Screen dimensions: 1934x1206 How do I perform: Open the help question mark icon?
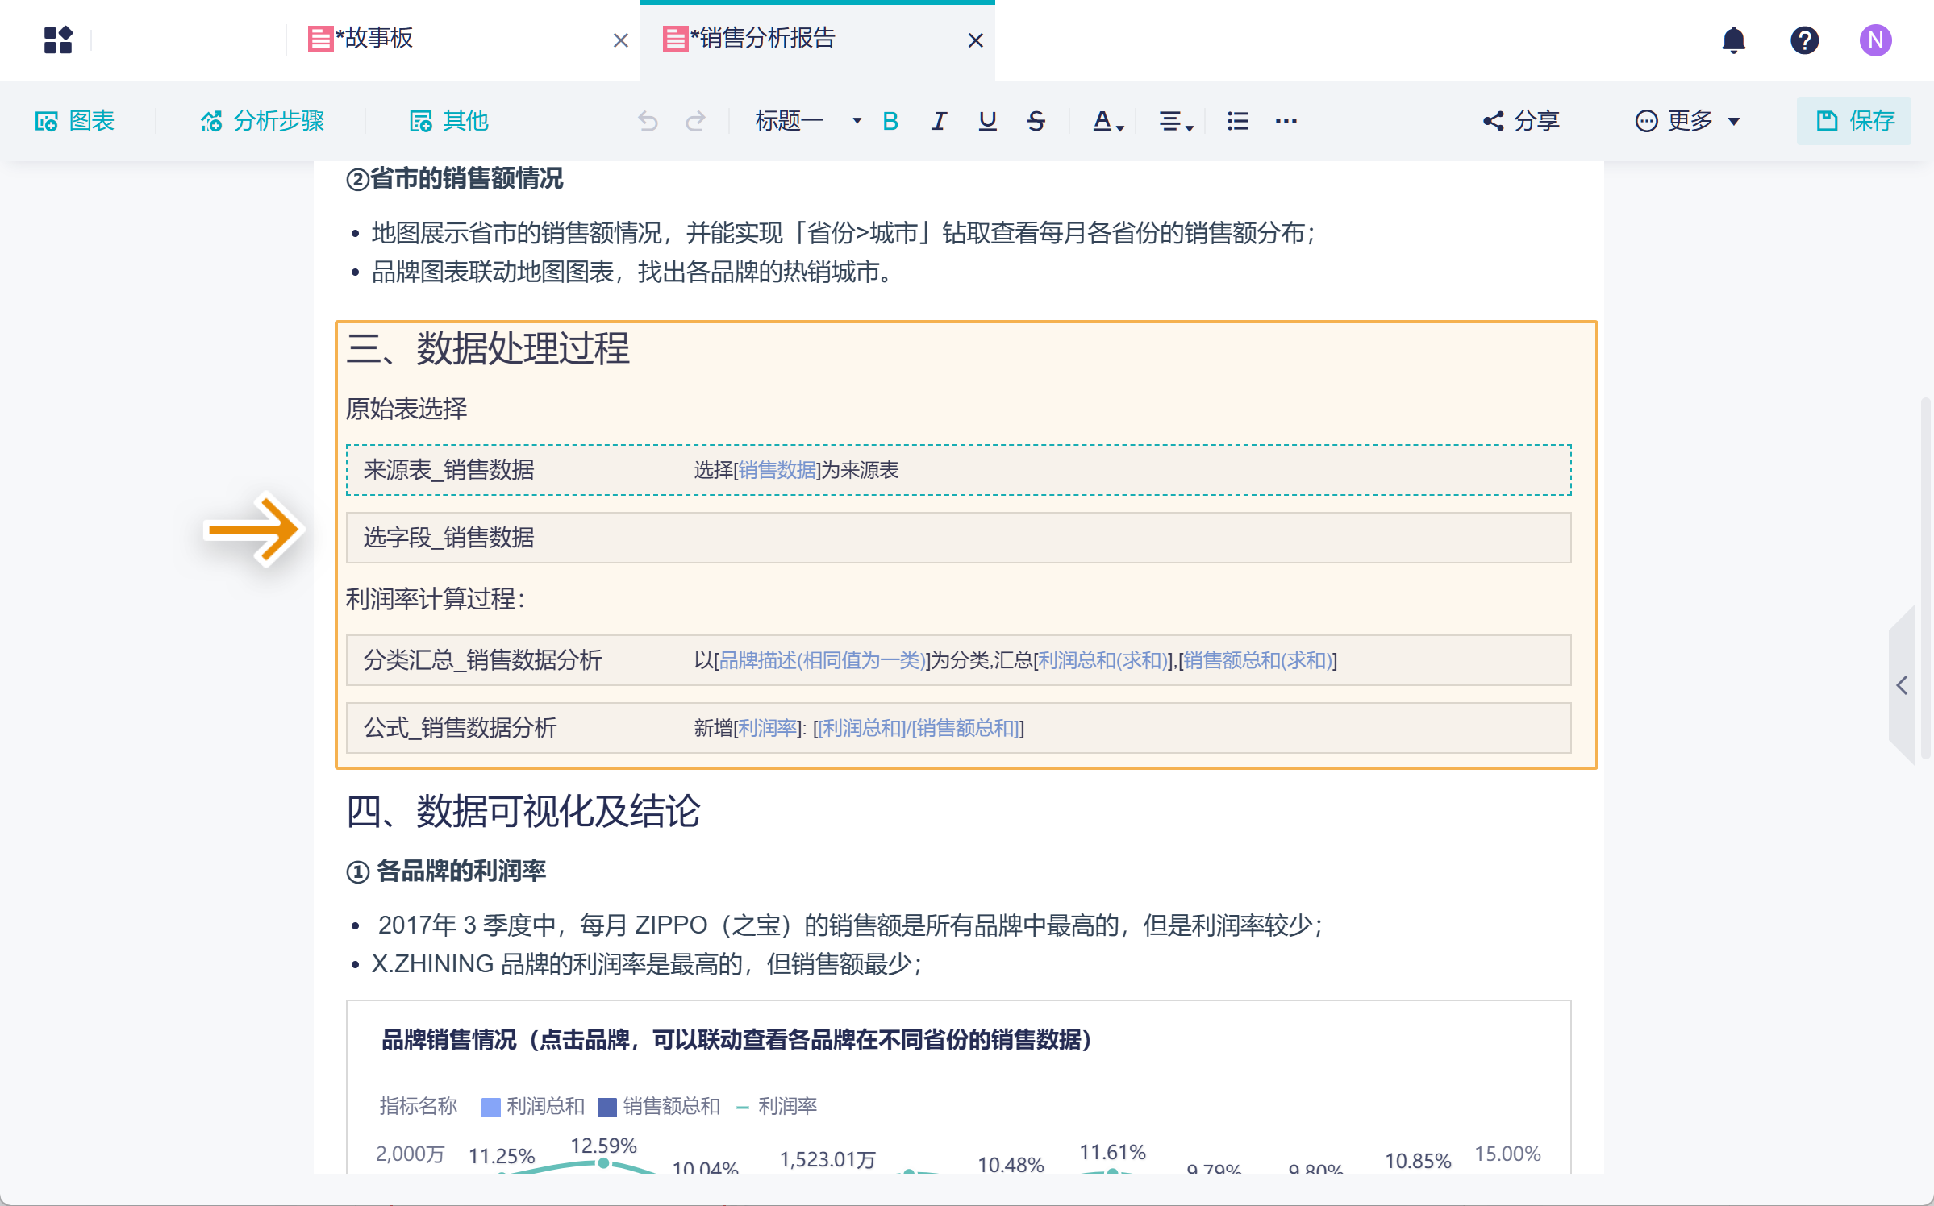click(x=1804, y=40)
